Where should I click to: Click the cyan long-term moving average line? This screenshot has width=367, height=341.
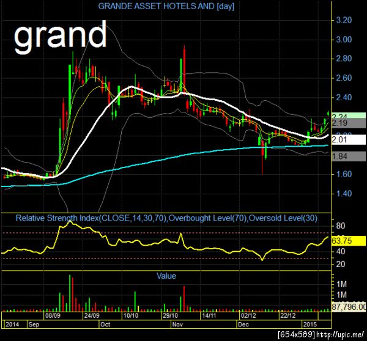pyautogui.click(x=164, y=159)
